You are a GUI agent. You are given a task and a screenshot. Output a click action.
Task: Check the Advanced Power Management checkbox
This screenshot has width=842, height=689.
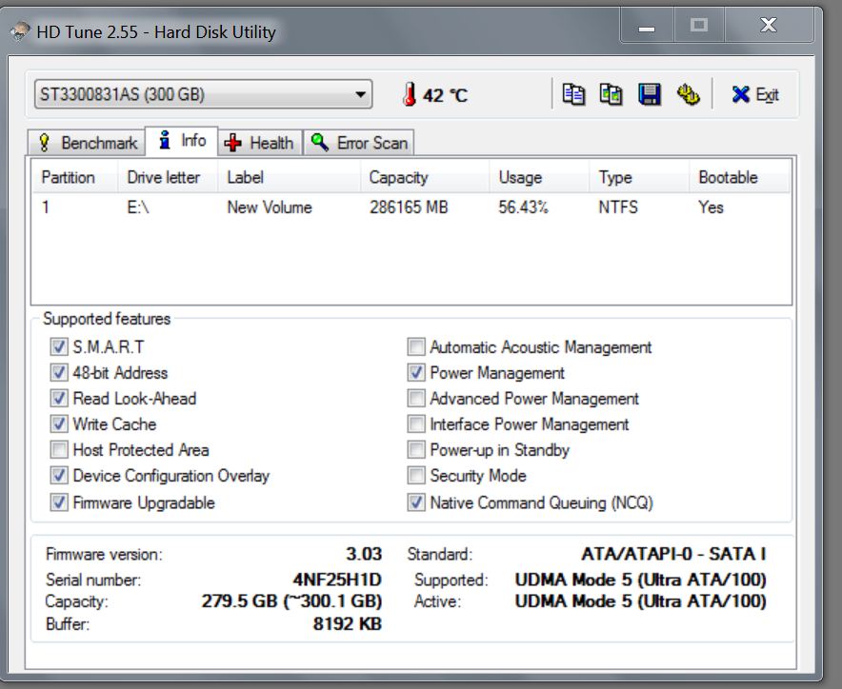[416, 398]
